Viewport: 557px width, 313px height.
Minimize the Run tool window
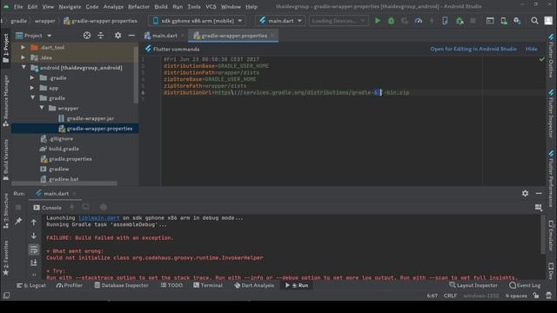point(539,193)
